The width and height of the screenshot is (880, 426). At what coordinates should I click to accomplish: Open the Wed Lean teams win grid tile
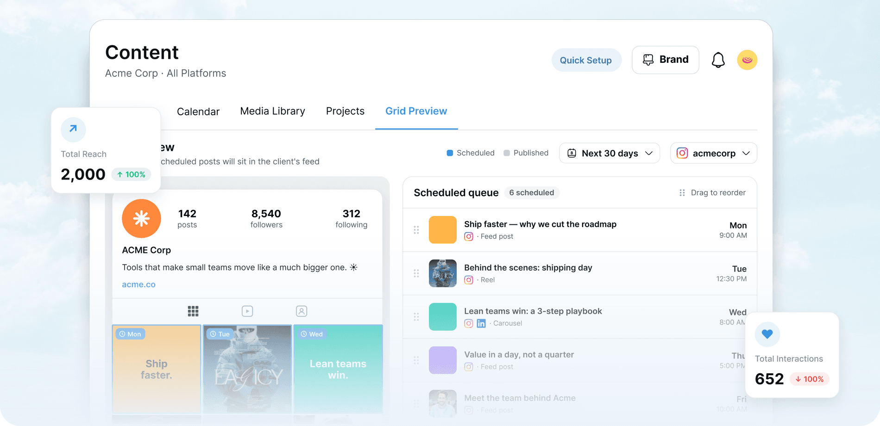click(x=338, y=369)
